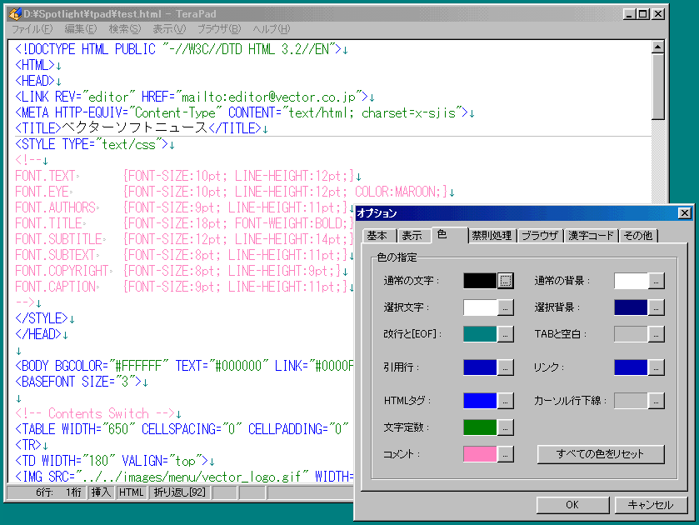Image resolution: width=699 pixels, height=525 pixels.
Task: Click the FONT.COPYRIGHT line in the editor
Action: 182,271
